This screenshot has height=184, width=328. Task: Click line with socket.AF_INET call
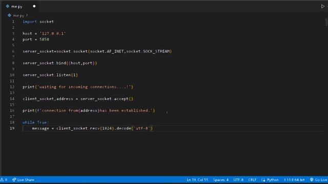(x=97, y=51)
